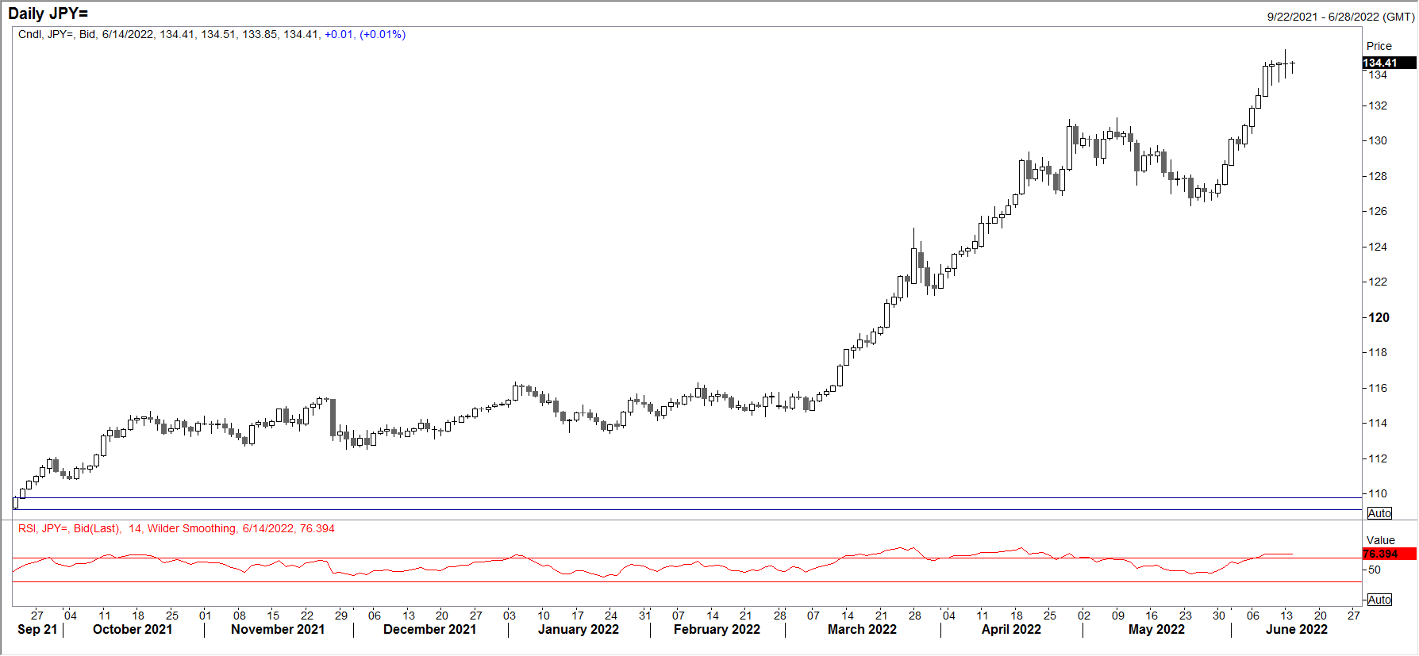Click the 'April 2022' month label
The image size is (1419, 656).
(x=1011, y=630)
